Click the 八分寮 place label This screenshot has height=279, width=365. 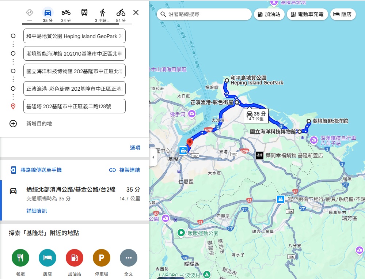point(294,245)
